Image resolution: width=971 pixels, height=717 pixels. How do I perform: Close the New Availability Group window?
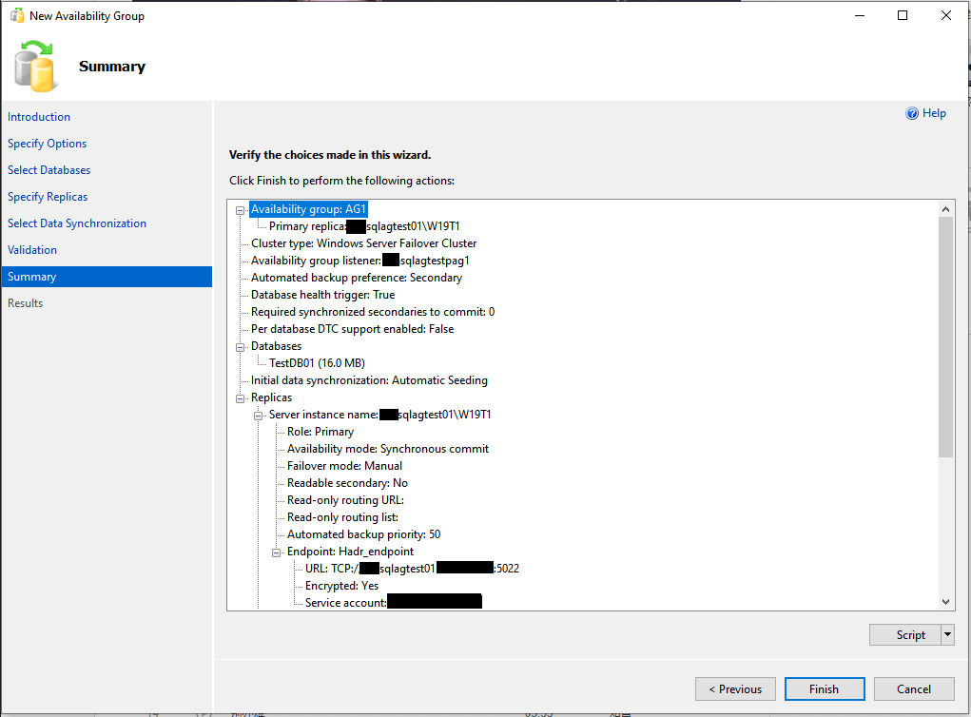point(946,15)
